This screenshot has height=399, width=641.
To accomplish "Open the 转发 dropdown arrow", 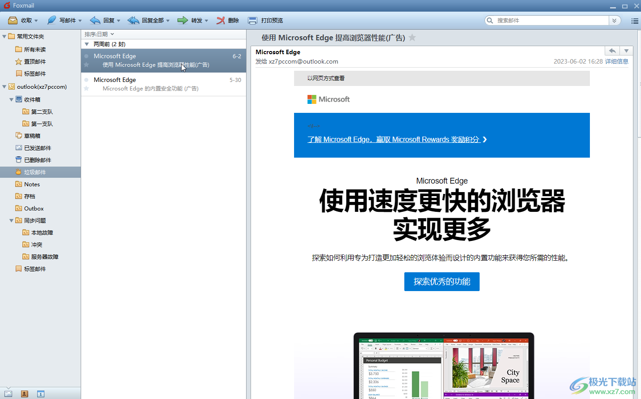I will 206,21.
